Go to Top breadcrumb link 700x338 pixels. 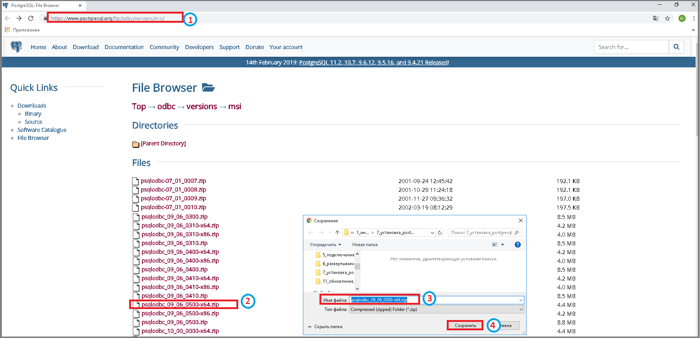pos(139,107)
